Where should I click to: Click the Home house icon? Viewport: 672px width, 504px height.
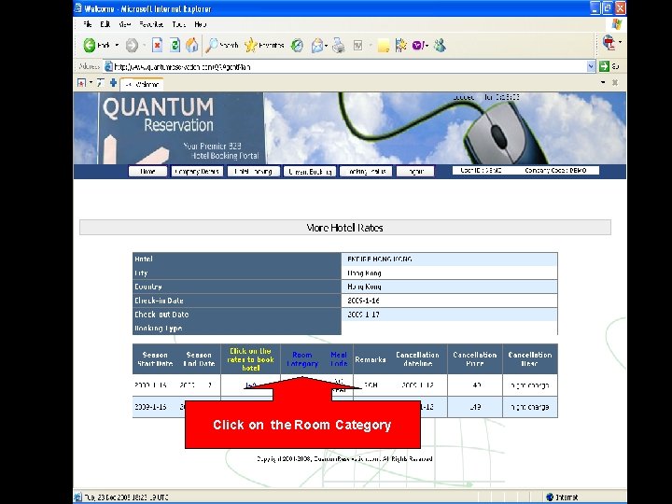pos(192,45)
